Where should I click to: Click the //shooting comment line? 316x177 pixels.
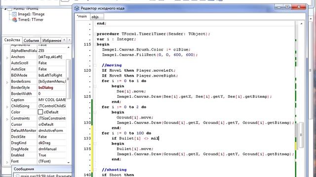[114, 170]
